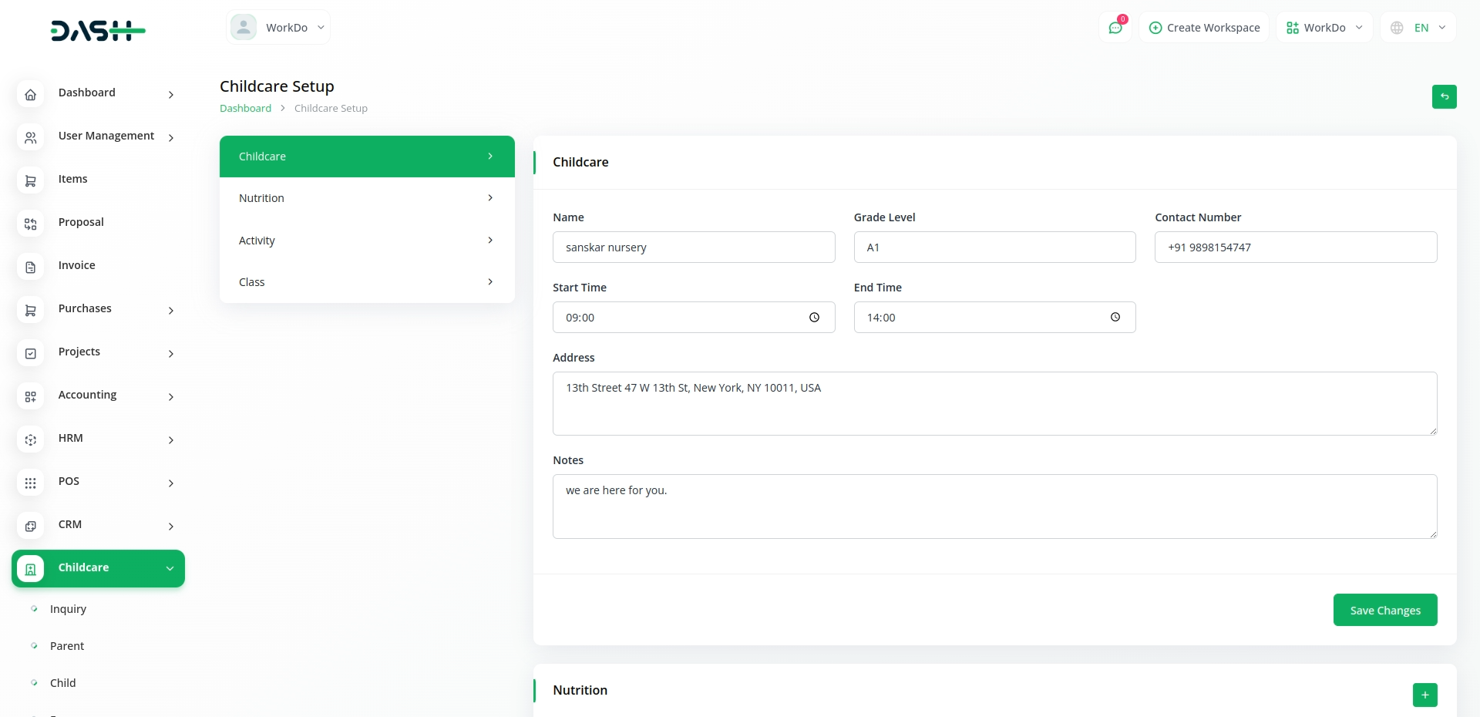This screenshot has height=717, width=1480.
Task: Open the EN language dropdown
Action: [x=1418, y=28]
